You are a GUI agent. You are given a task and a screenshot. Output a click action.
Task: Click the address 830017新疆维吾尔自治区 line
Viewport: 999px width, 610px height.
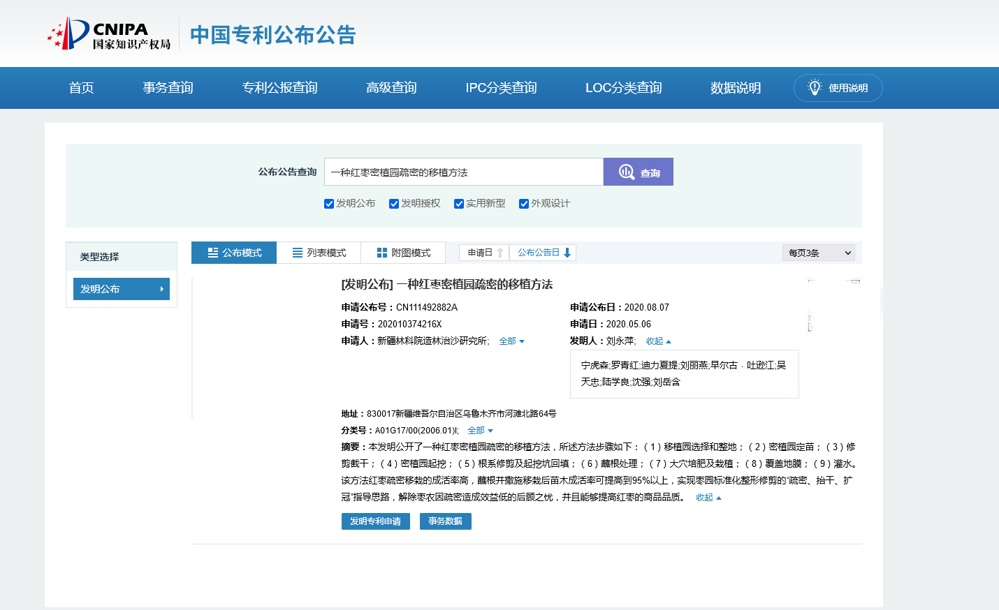pyautogui.click(x=449, y=414)
